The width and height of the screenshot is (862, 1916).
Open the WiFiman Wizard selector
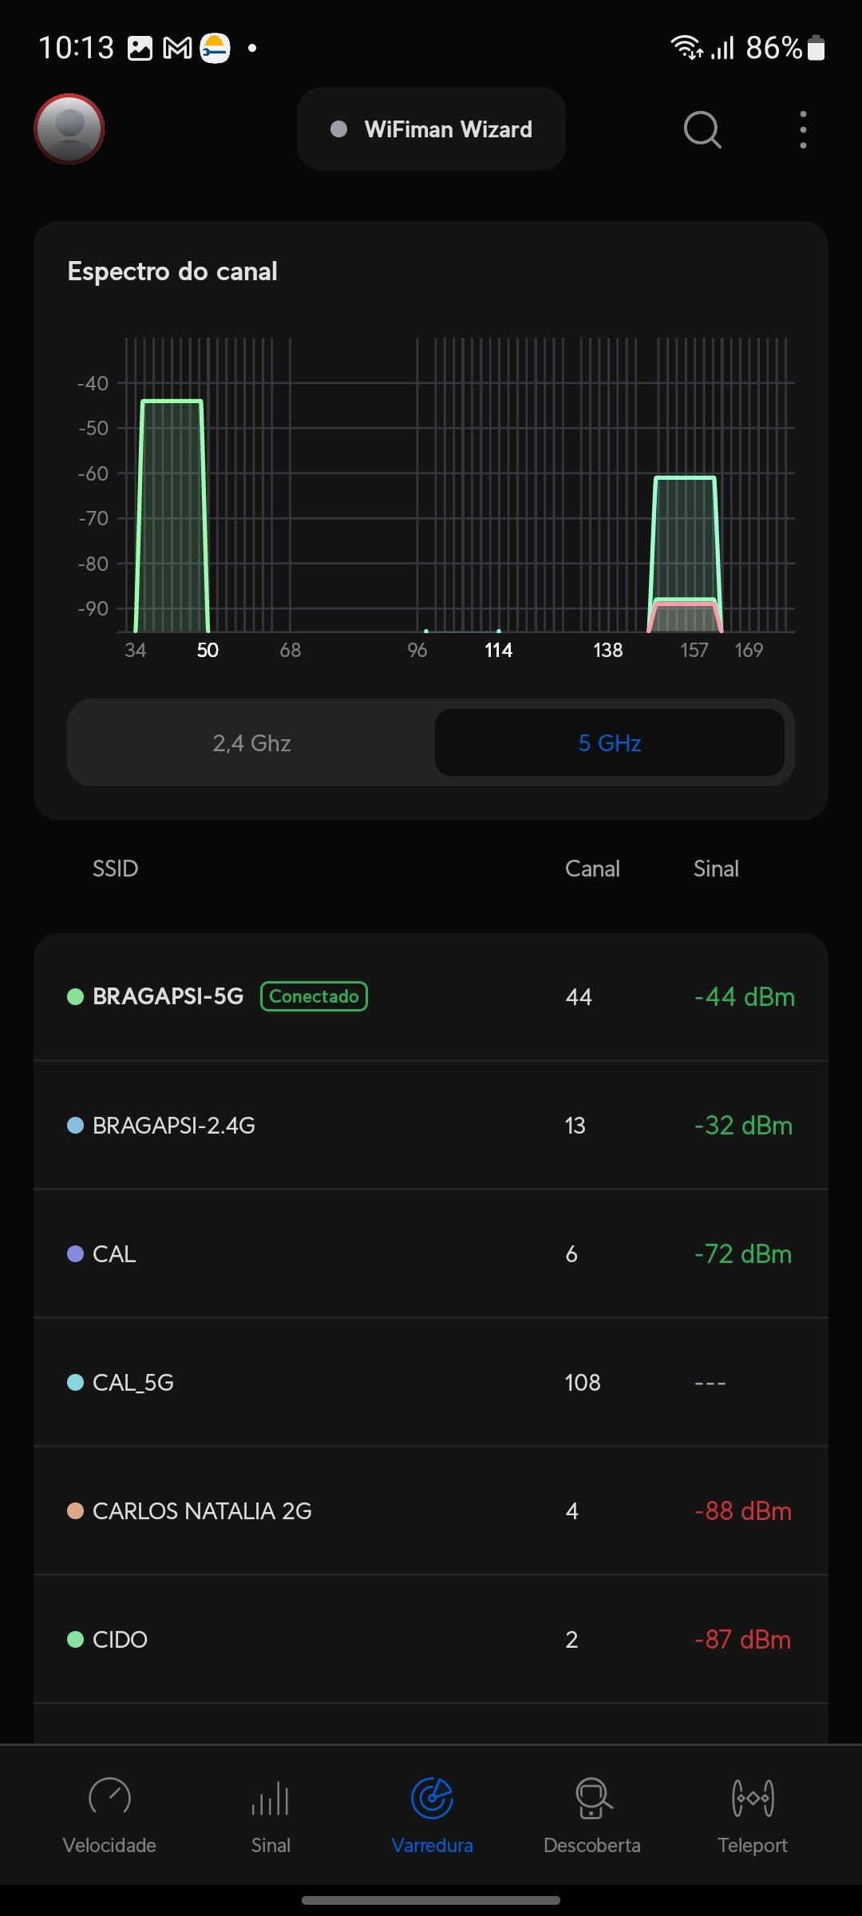[x=431, y=129]
